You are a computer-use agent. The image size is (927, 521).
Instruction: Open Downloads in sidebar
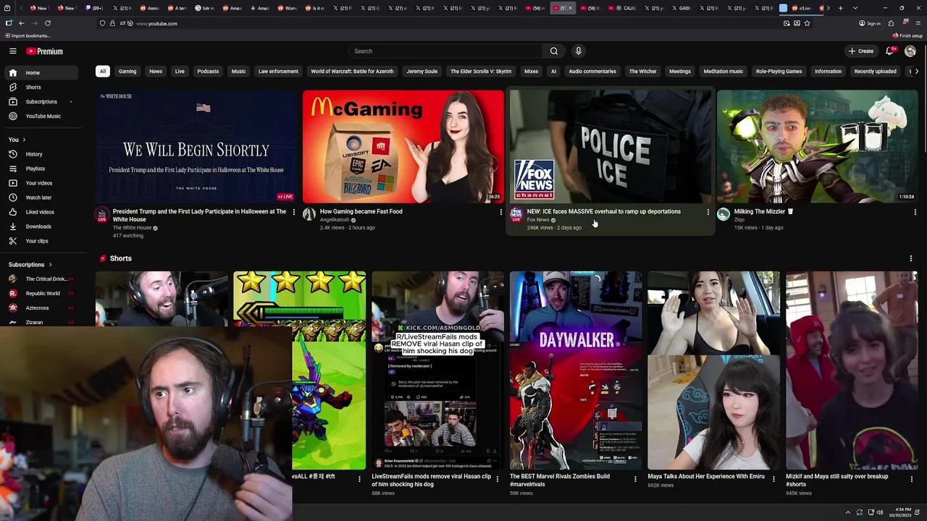pos(41,226)
